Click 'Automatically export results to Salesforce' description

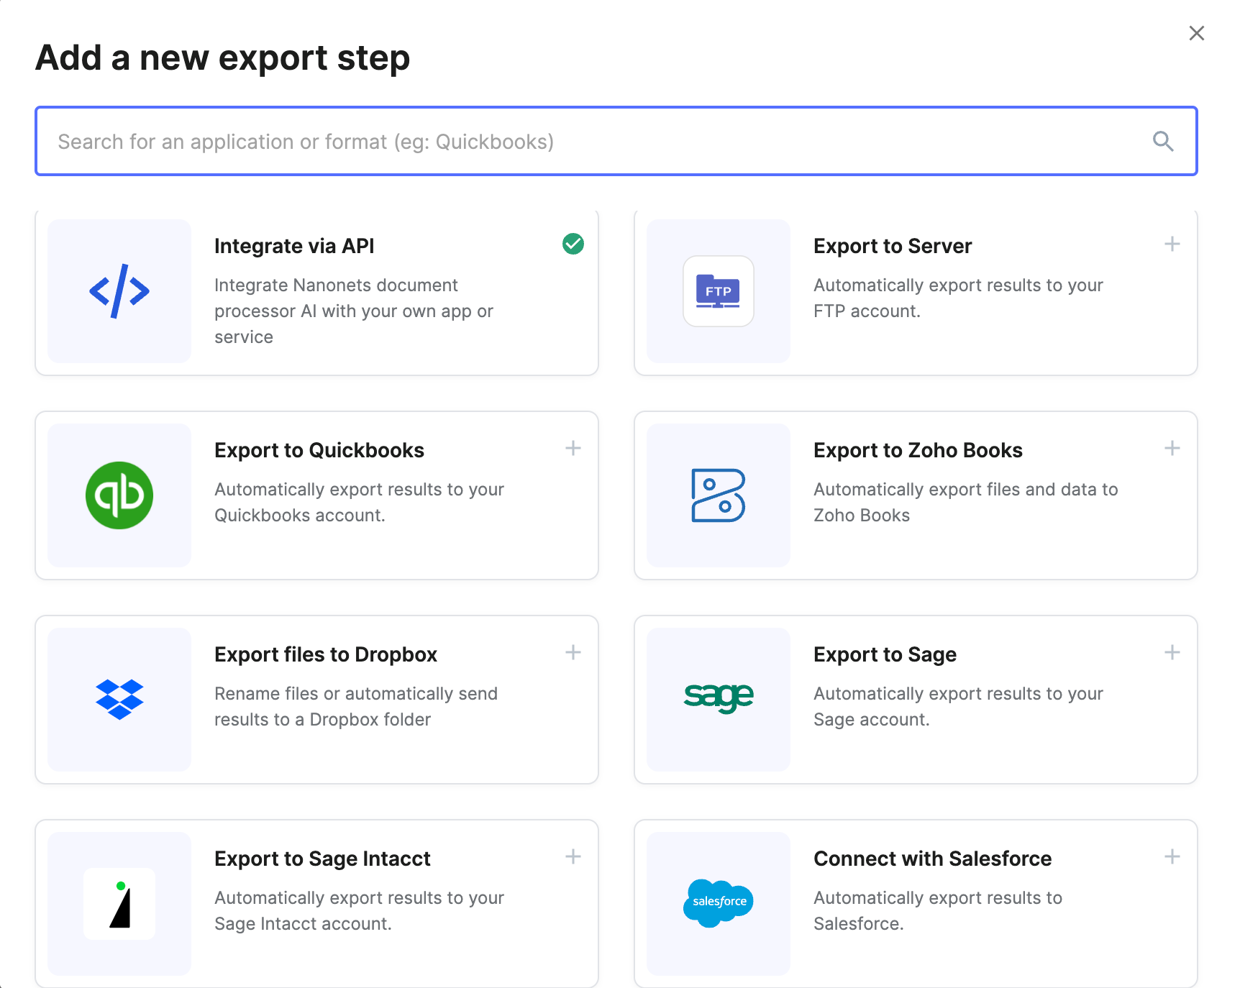click(938, 911)
